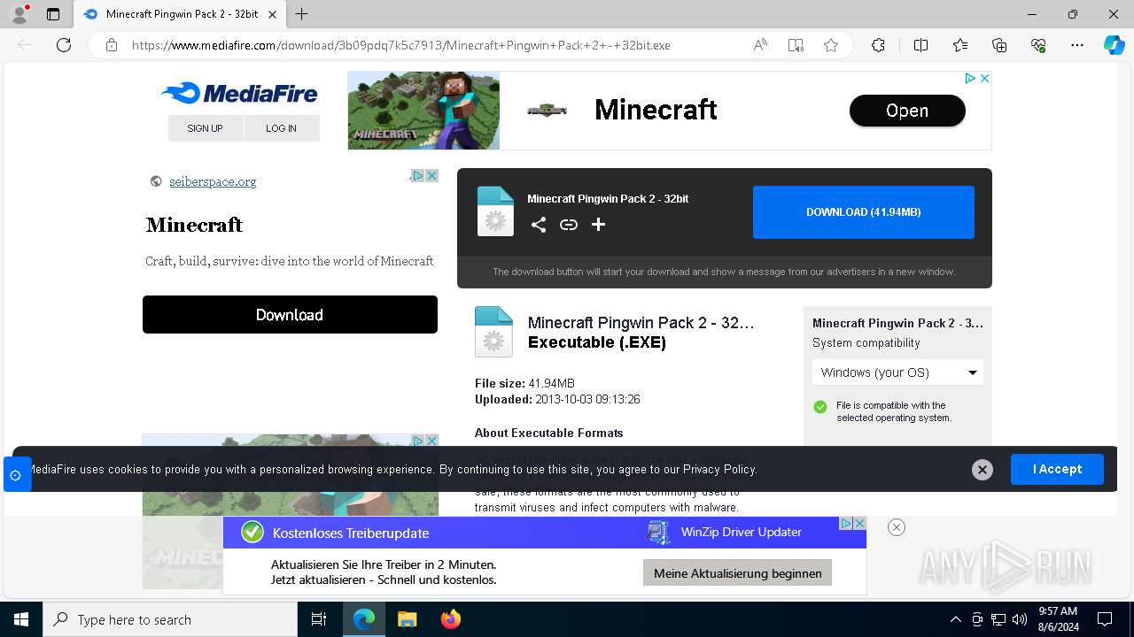The width and height of the screenshot is (1134, 637).
Task: Open the notification center icon
Action: pyautogui.click(x=1105, y=619)
